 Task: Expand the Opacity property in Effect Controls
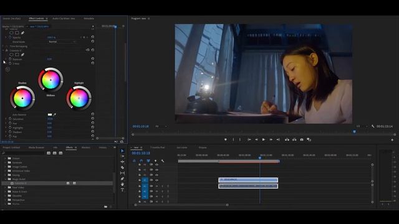point(6,37)
